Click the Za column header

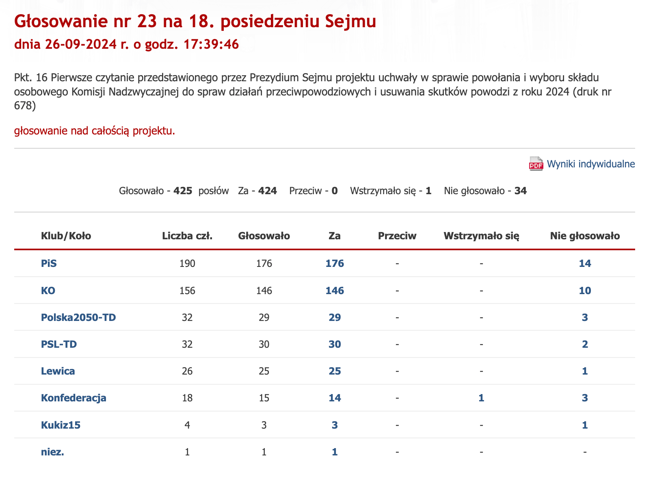click(x=335, y=236)
